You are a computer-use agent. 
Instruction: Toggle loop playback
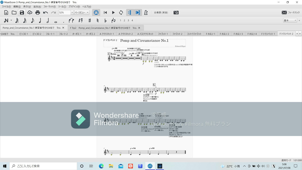[121, 13]
